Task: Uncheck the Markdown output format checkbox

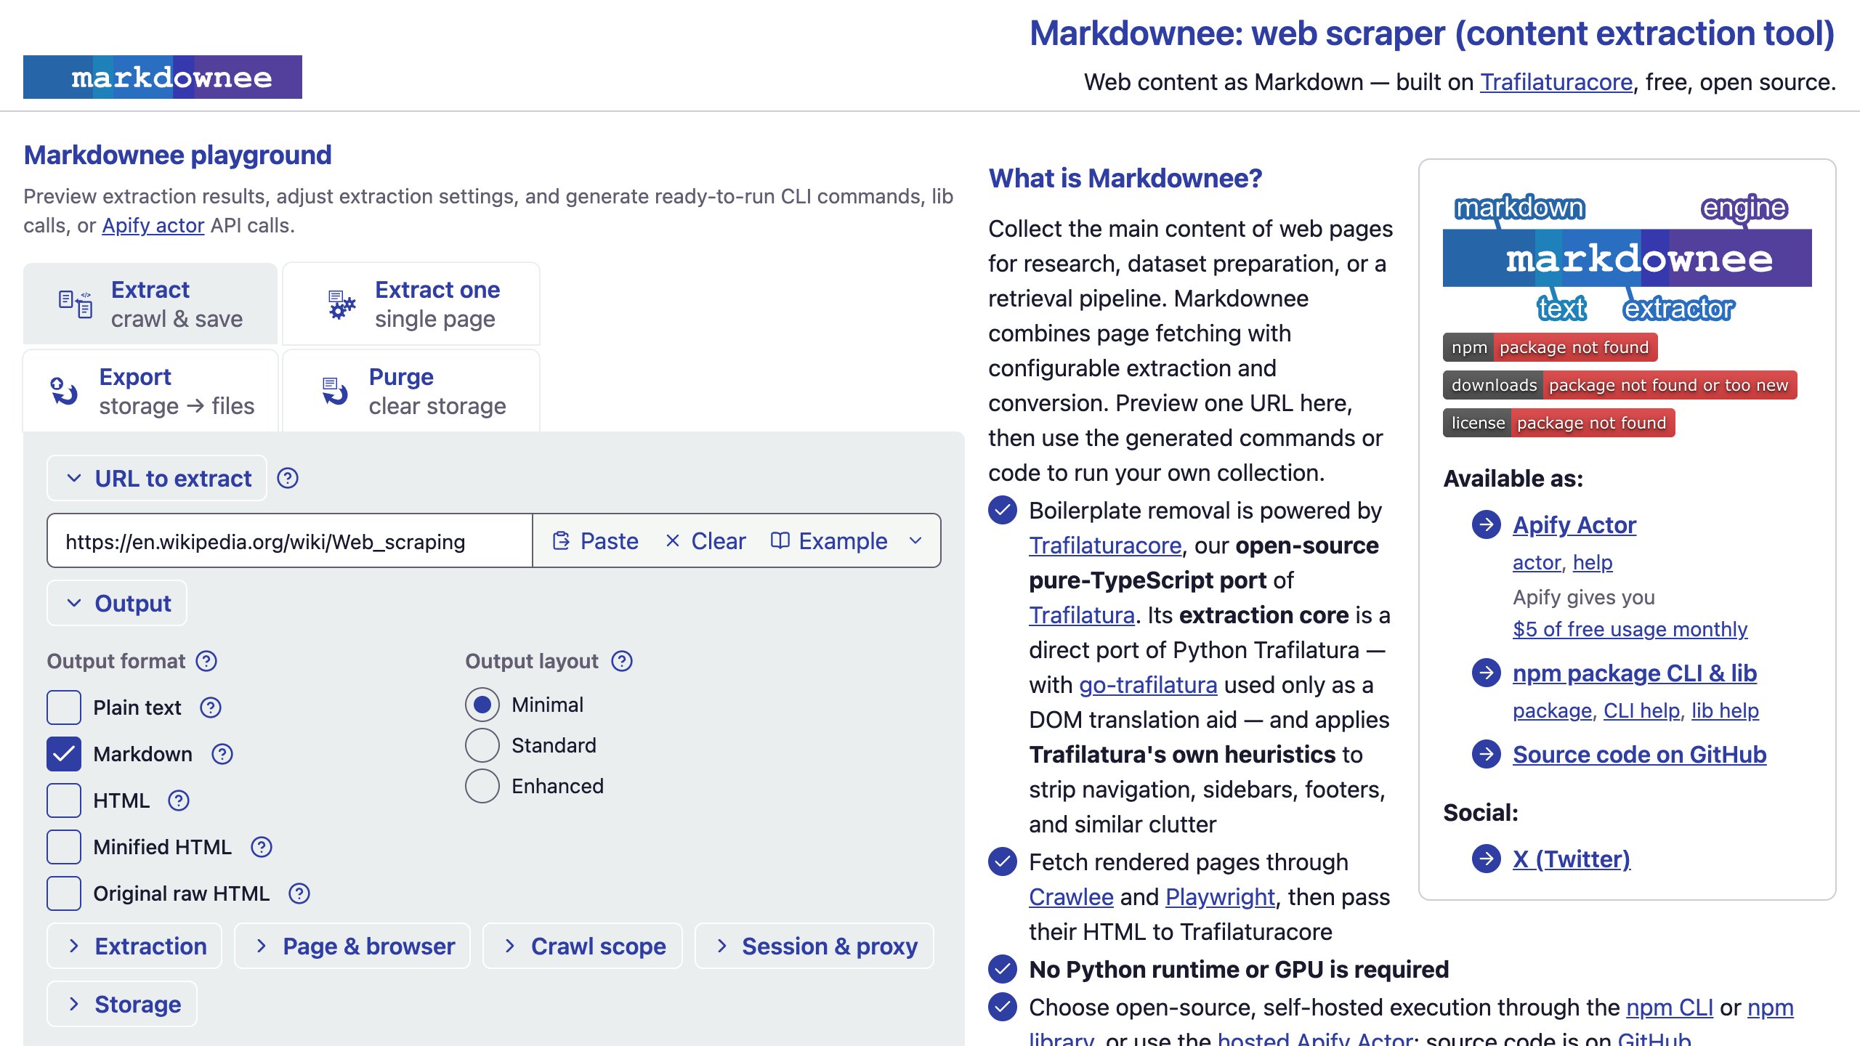Action: 64,754
